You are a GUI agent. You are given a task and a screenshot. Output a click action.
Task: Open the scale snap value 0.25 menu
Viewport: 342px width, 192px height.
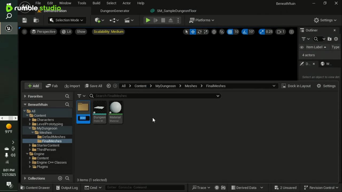(x=269, y=32)
